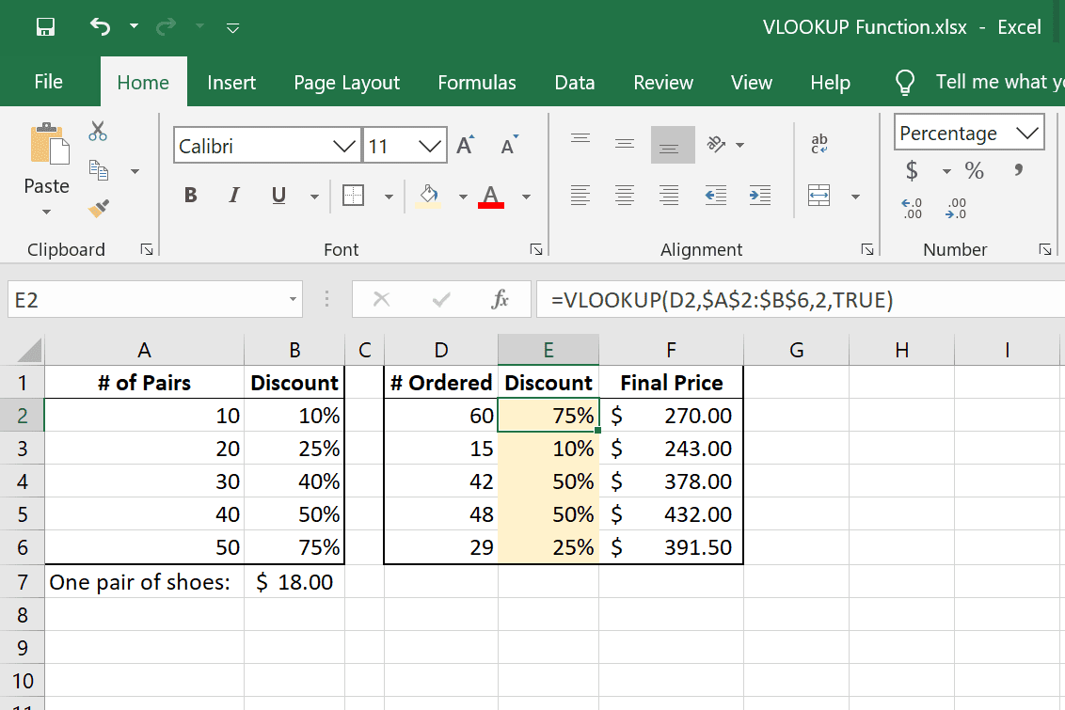Open Font Color palette arrow
Viewport: 1065px width, 710px height.
point(527,197)
